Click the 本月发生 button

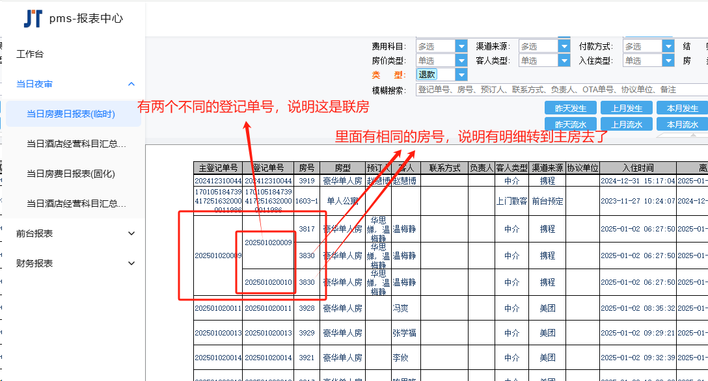(682, 109)
